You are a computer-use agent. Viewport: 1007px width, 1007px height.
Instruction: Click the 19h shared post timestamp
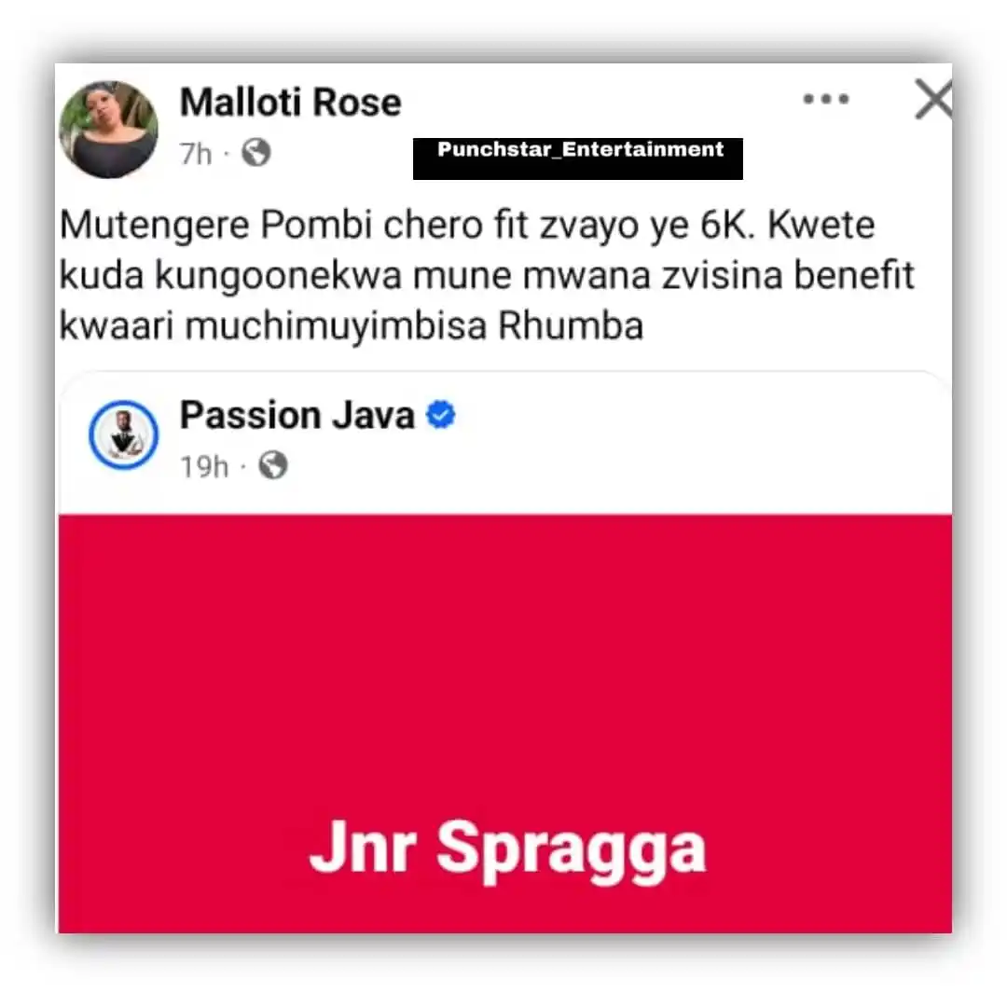coord(204,467)
